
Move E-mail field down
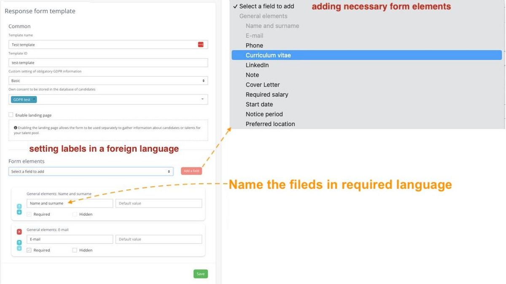tap(19, 249)
